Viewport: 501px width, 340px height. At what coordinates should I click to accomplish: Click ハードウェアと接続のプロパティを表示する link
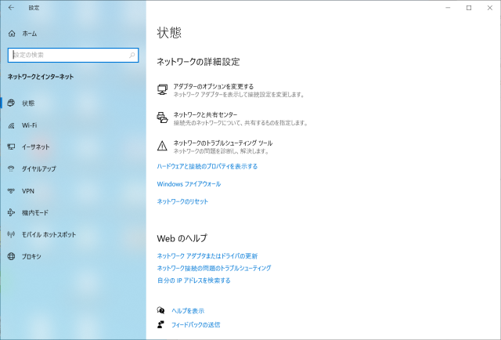coord(207,166)
